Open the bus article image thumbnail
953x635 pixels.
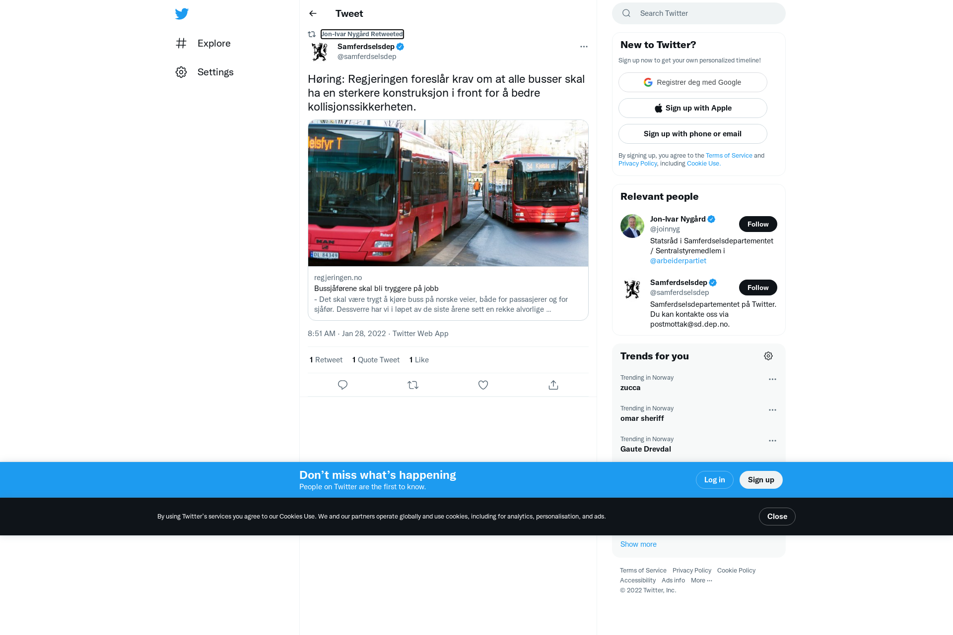tap(448, 193)
